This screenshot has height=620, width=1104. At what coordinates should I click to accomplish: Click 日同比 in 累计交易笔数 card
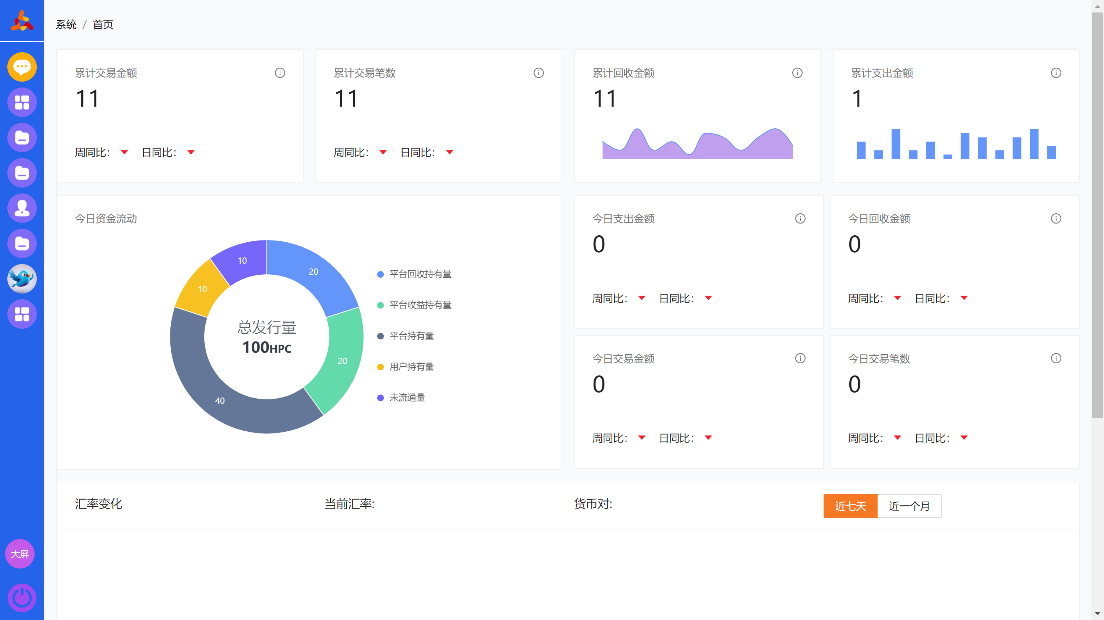tap(418, 153)
